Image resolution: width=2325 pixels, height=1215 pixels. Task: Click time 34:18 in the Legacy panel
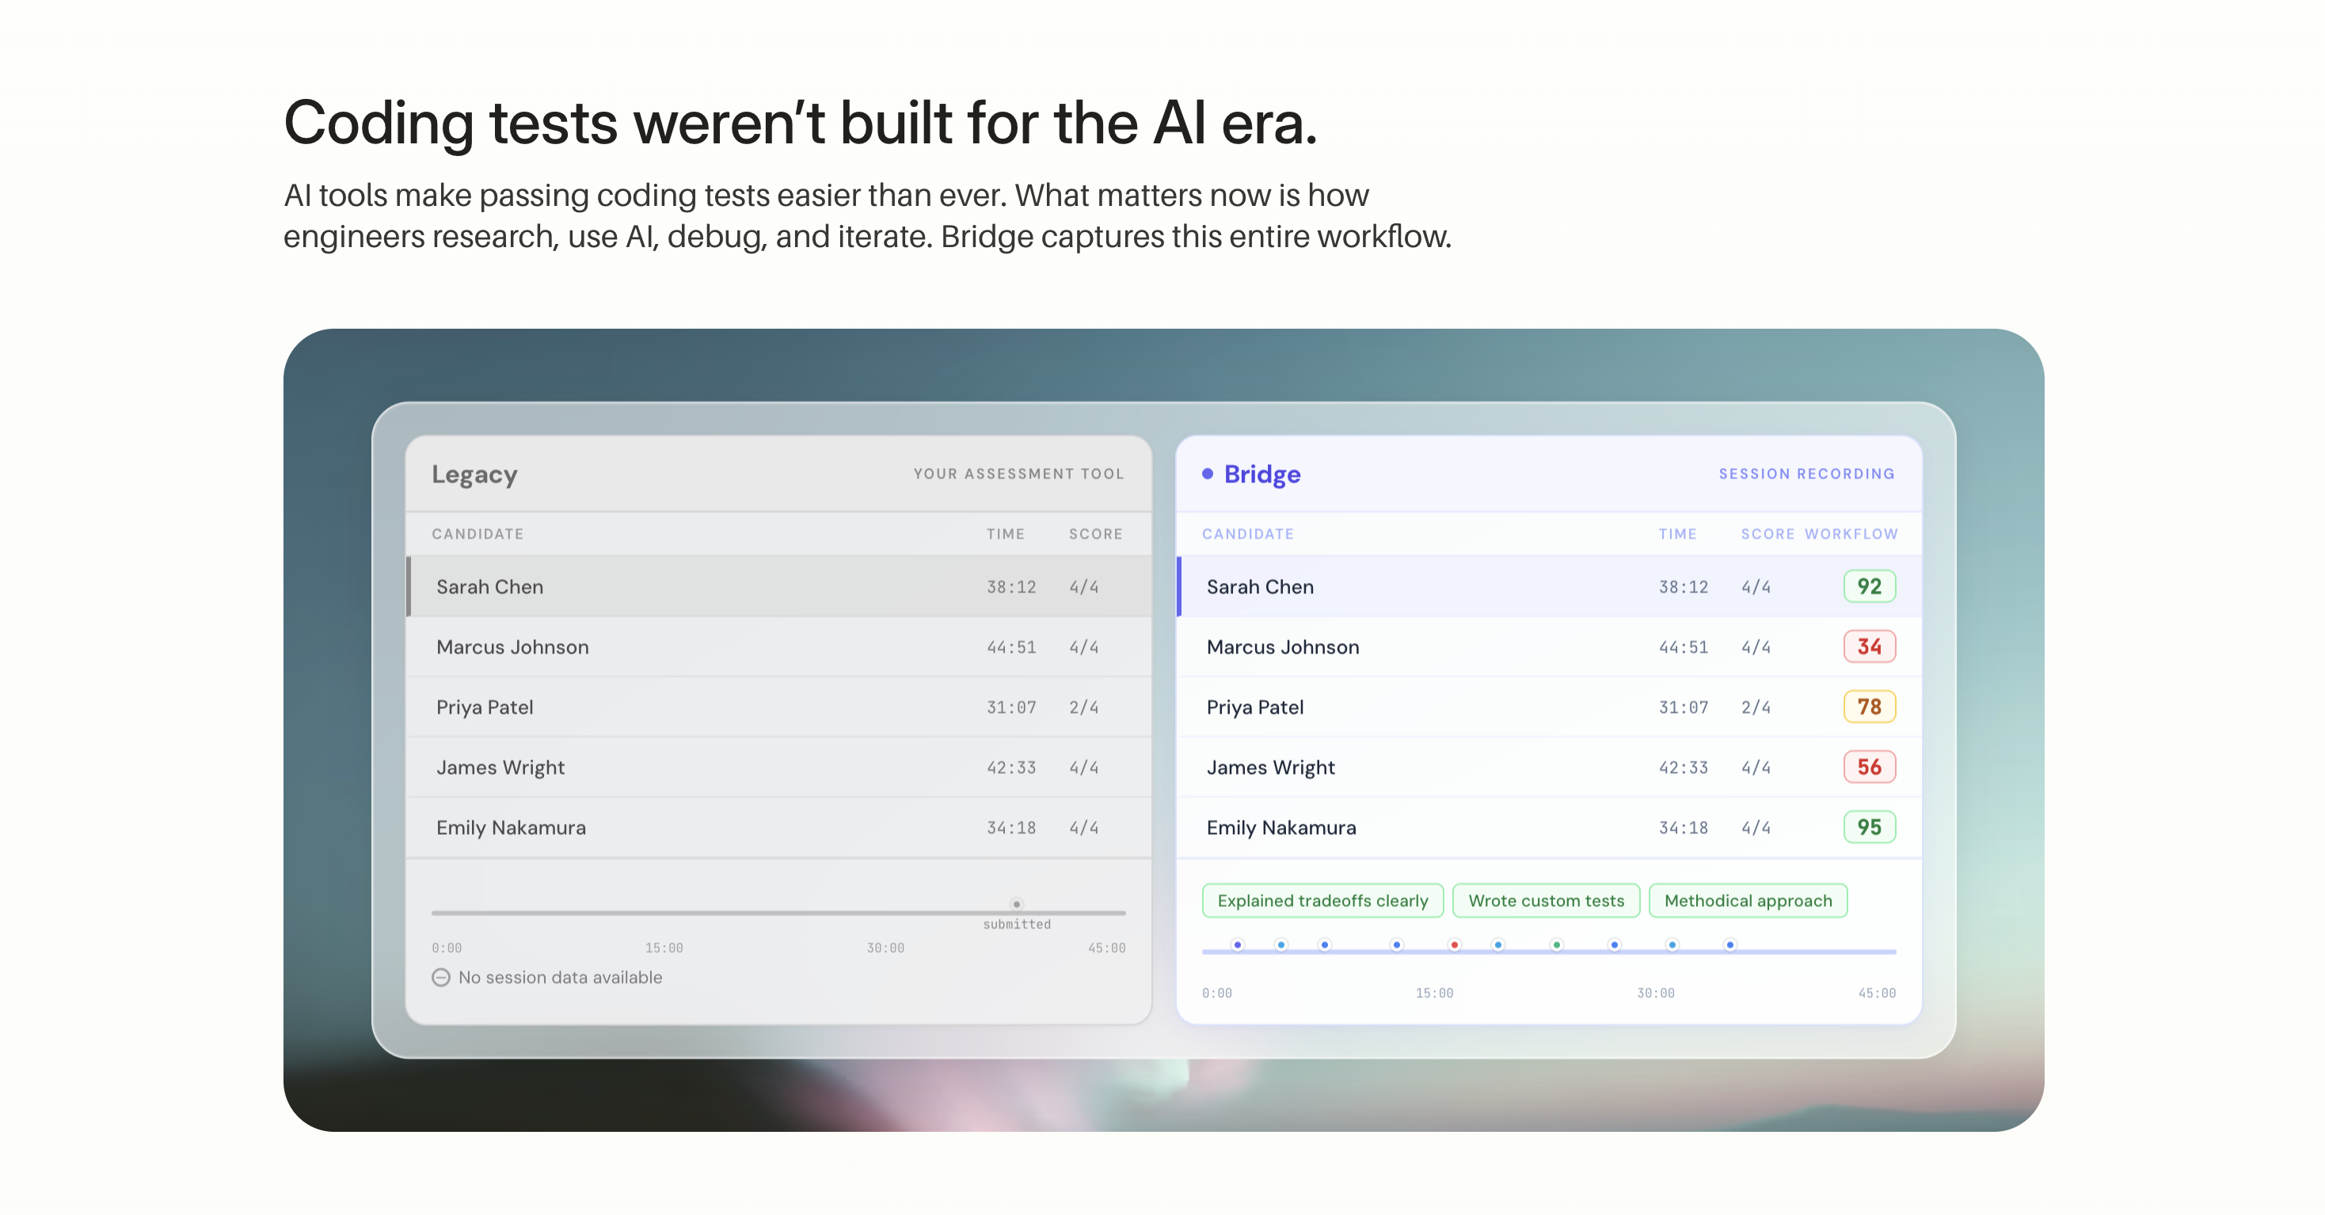[x=1011, y=828]
